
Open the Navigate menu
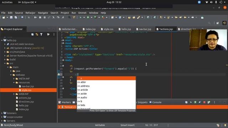point(43,13)
